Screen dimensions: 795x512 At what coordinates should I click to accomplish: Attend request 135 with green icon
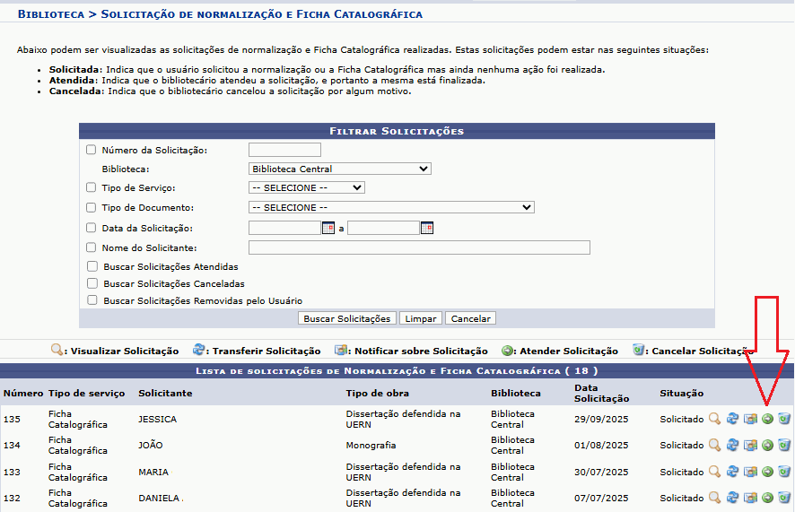click(x=767, y=419)
